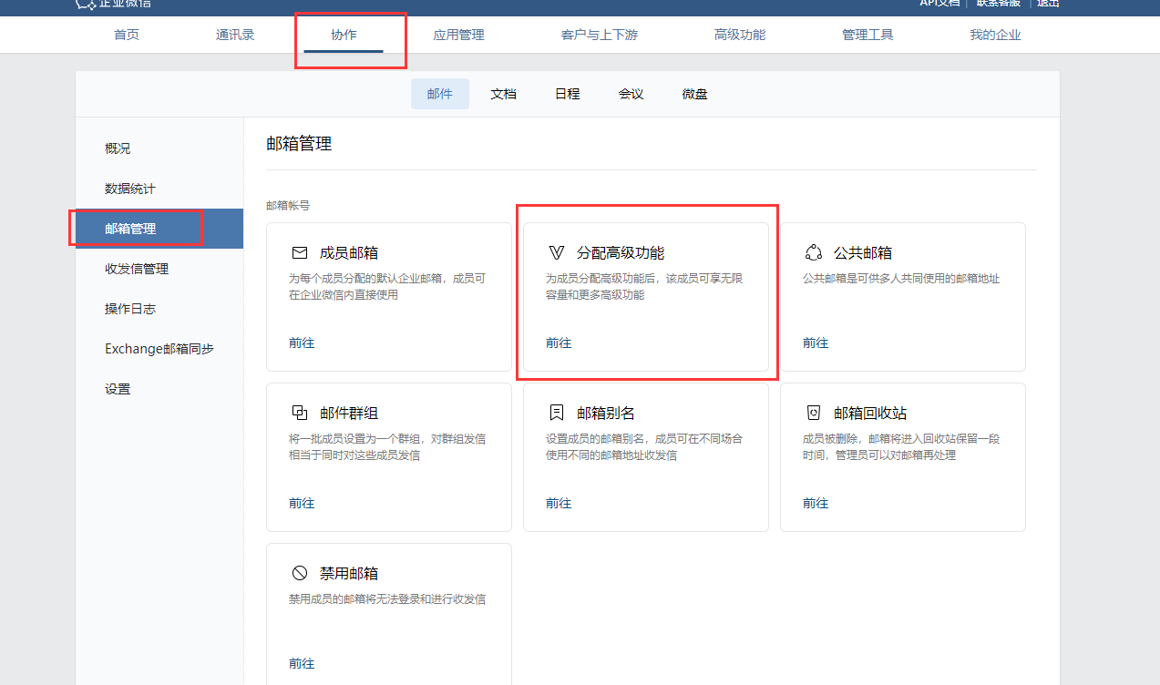Click the bookmark icon beside 邮箱别名
Image resolution: width=1160 pixels, height=685 pixels.
point(557,413)
